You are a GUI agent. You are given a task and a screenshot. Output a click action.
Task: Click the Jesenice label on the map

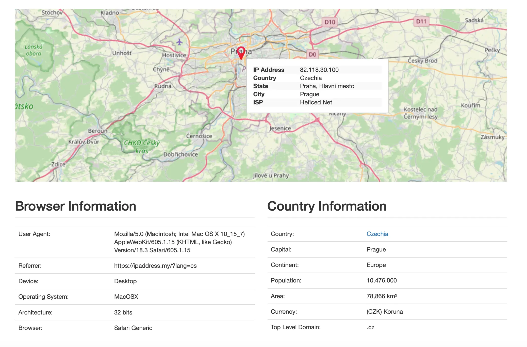280,128
